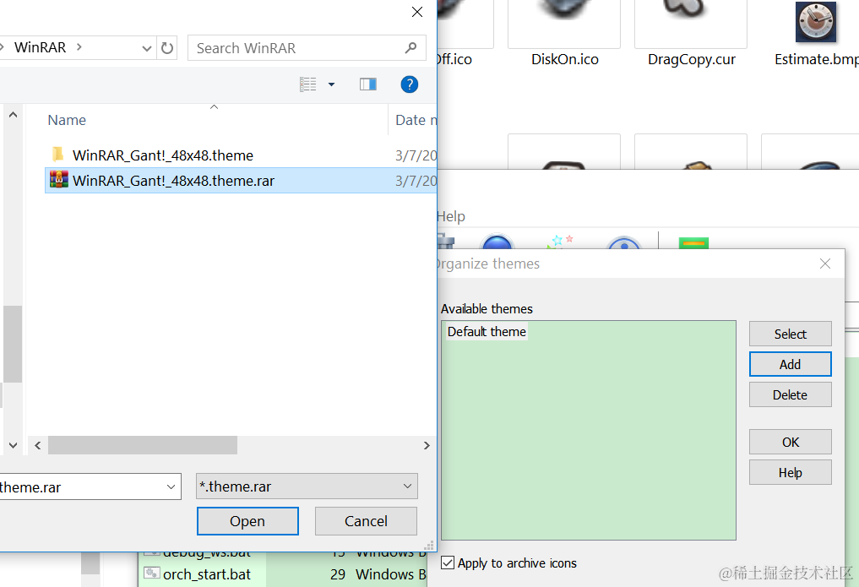Open the view options dropdown arrow
The height and width of the screenshot is (587, 859).
coord(331,84)
